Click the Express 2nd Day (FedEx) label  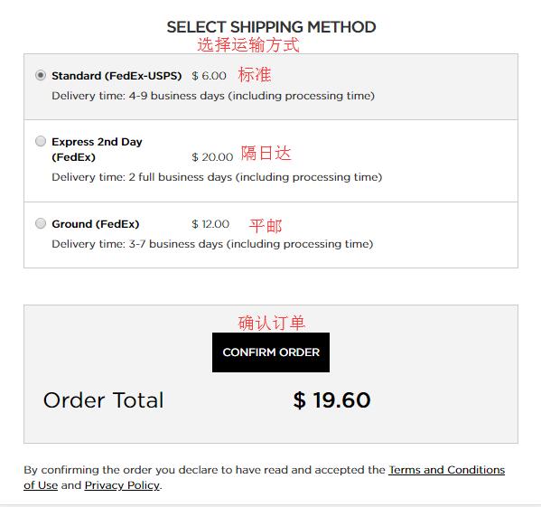coord(97,149)
